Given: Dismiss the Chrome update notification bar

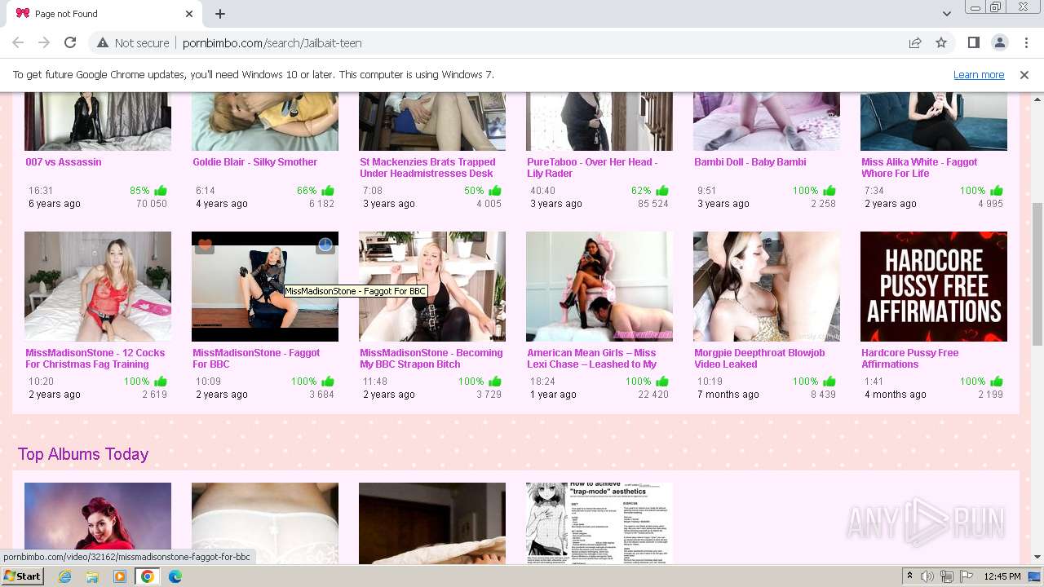Looking at the screenshot, I should (x=1024, y=75).
